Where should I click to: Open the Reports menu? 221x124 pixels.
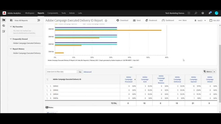(41, 13)
